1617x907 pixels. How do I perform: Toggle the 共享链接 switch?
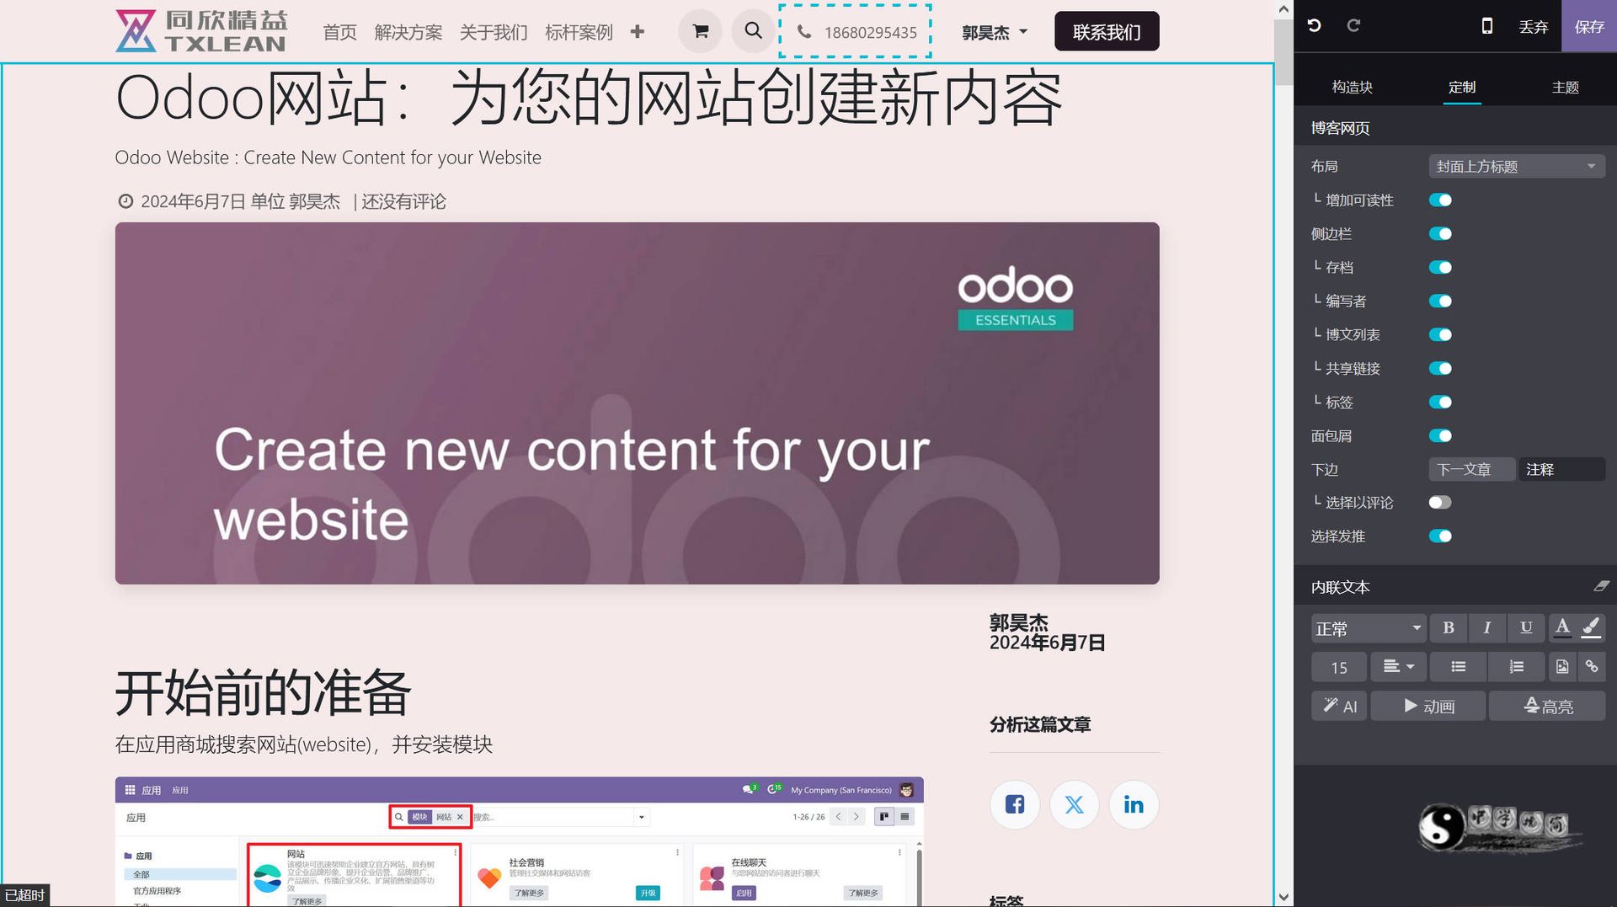point(1440,369)
